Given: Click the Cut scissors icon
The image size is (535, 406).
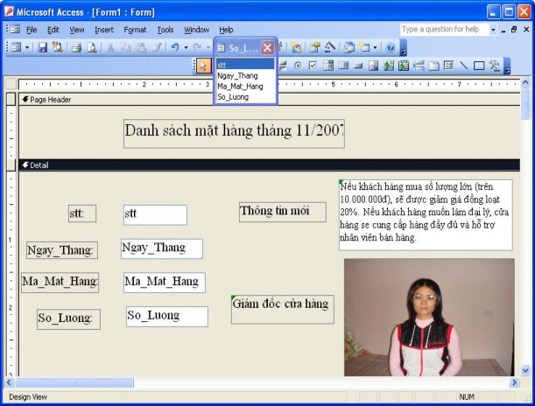Looking at the screenshot, I should [110, 47].
